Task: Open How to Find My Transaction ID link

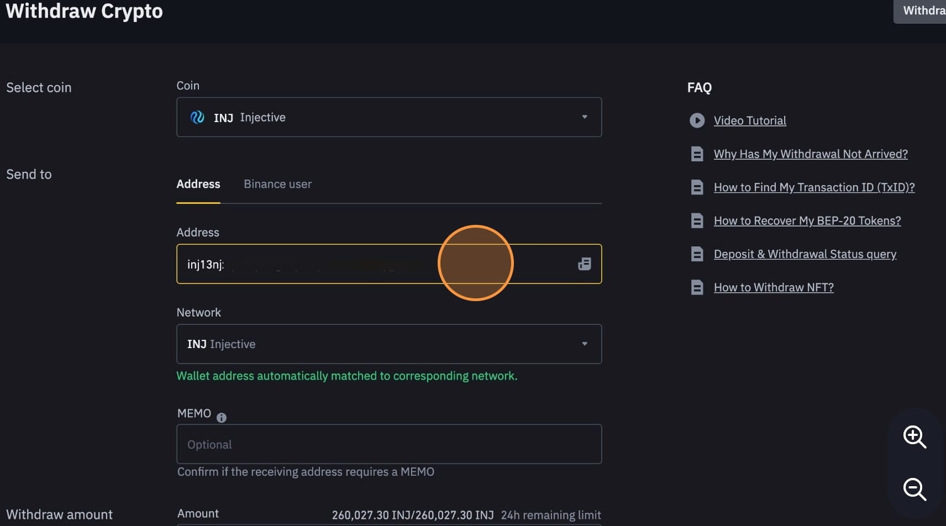Action: coord(814,187)
